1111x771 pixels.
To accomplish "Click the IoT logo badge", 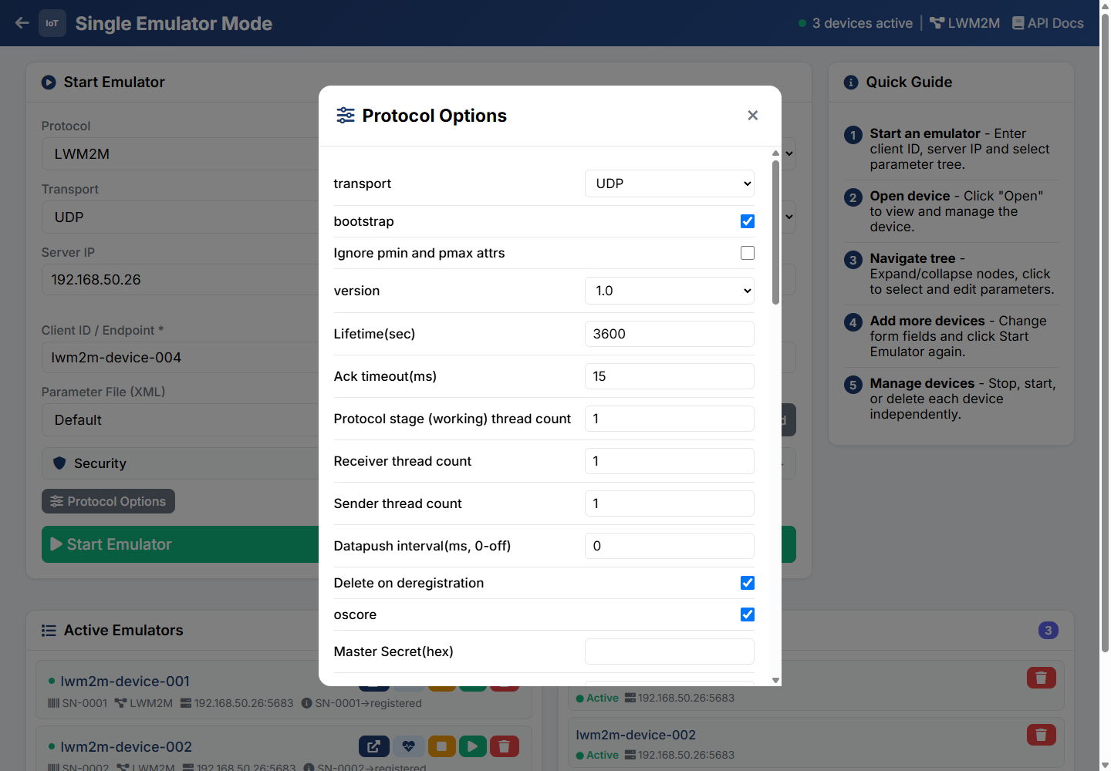I will tap(52, 23).
